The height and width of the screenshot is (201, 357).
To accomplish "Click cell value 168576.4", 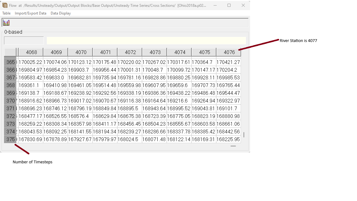I will point(80,116).
